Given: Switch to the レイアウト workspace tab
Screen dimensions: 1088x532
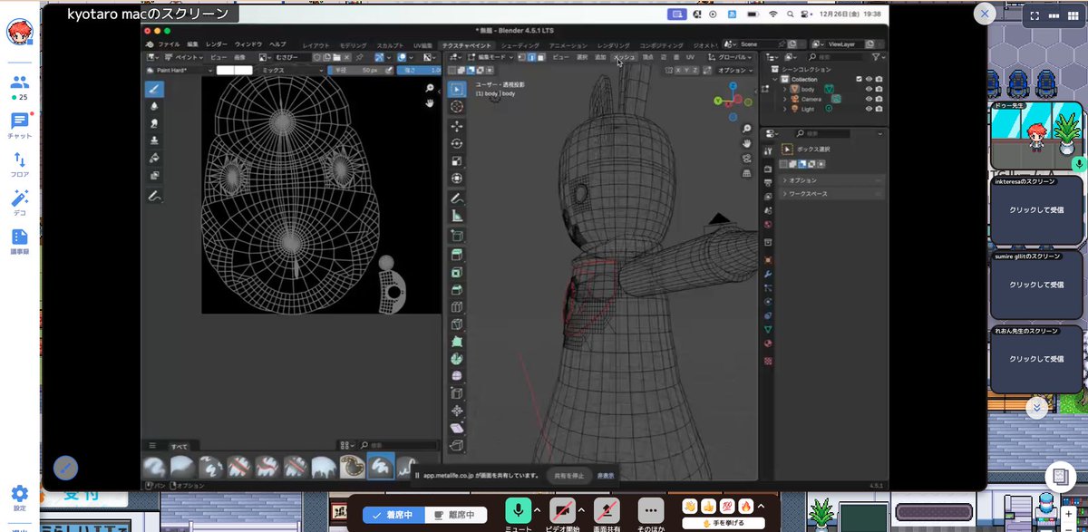Looking at the screenshot, I should coord(317,44).
